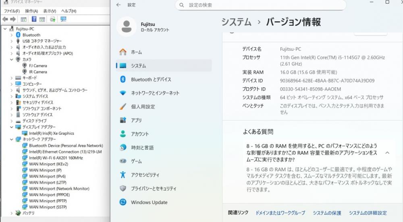Select Intel(R) Iris(R) Xe Graphics device
Screen dimensions: 403x222
[51, 133]
